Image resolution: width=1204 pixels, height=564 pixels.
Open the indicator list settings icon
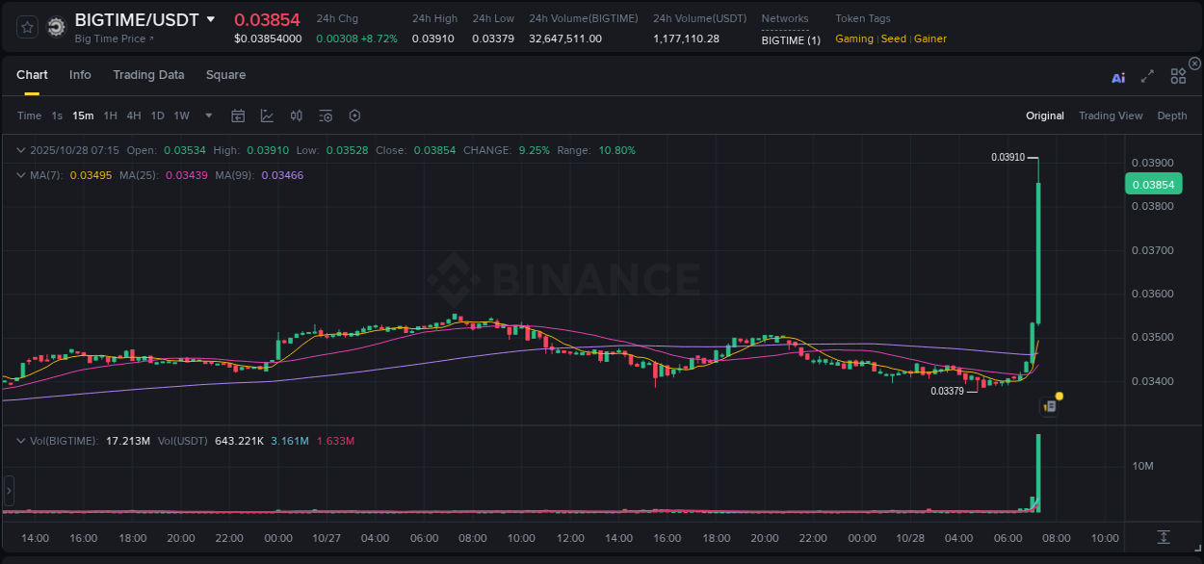coord(325,115)
